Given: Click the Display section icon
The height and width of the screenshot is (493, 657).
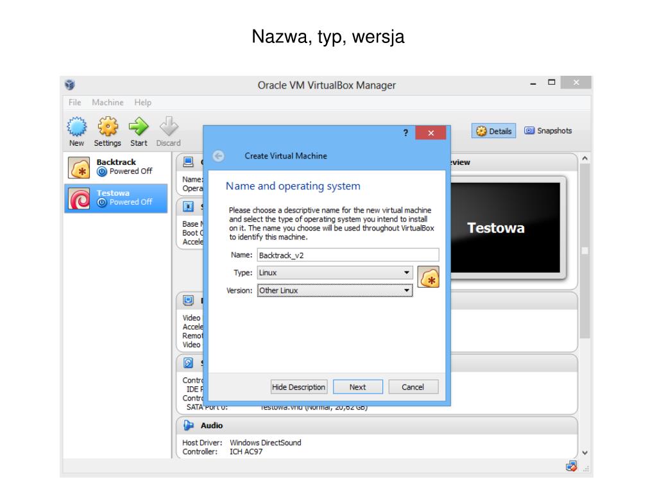Looking at the screenshot, I should [188, 300].
